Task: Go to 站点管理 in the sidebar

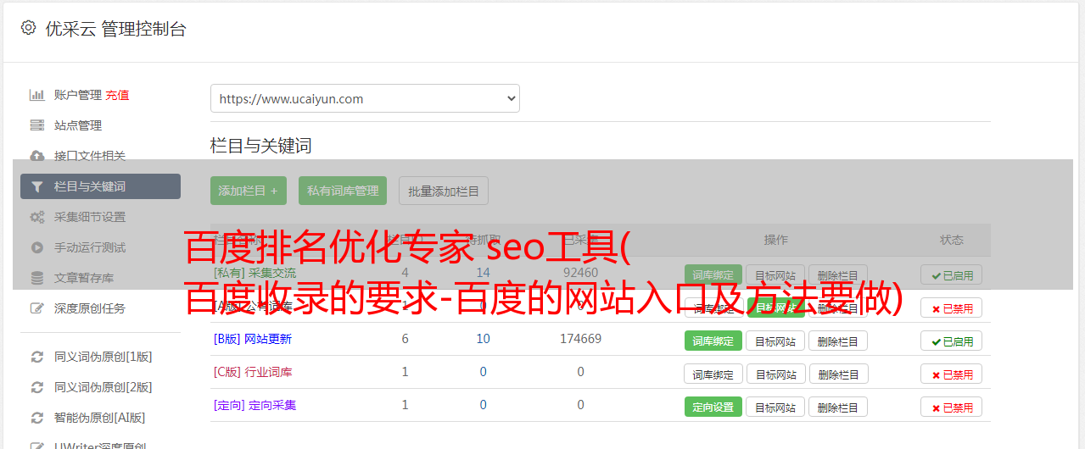Action: [78, 125]
